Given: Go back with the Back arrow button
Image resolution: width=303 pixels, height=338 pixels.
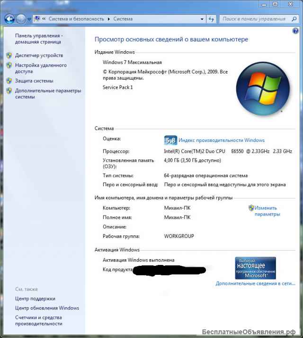Looking at the screenshot, I should tap(9, 19).
